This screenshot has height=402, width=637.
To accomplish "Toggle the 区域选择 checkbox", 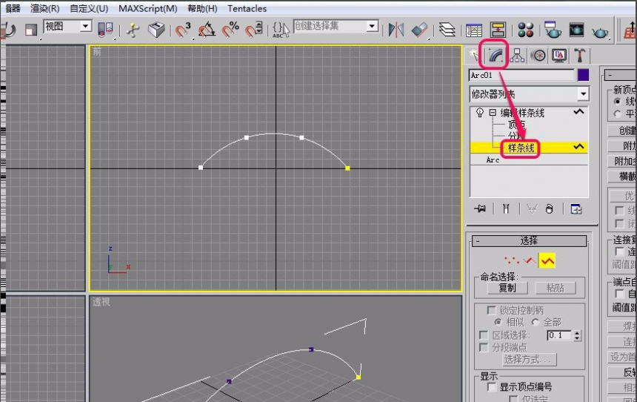I will (484, 335).
